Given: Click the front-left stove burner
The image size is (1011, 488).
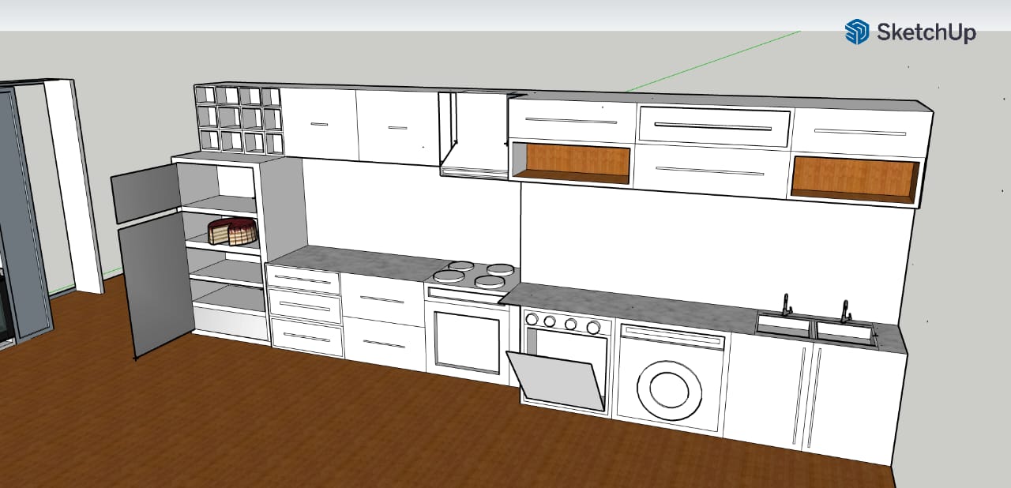Looking at the screenshot, I should (448, 276).
